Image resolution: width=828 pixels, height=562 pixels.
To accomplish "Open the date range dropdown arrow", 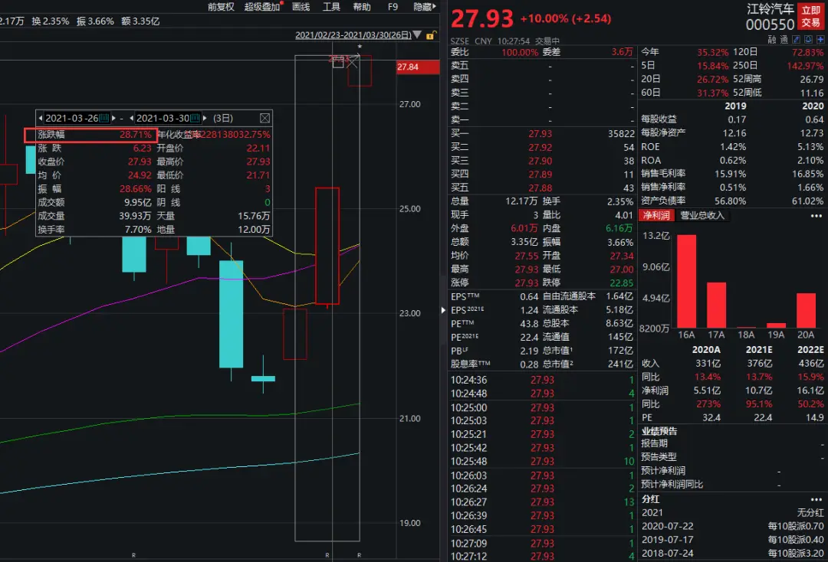I will (416, 36).
